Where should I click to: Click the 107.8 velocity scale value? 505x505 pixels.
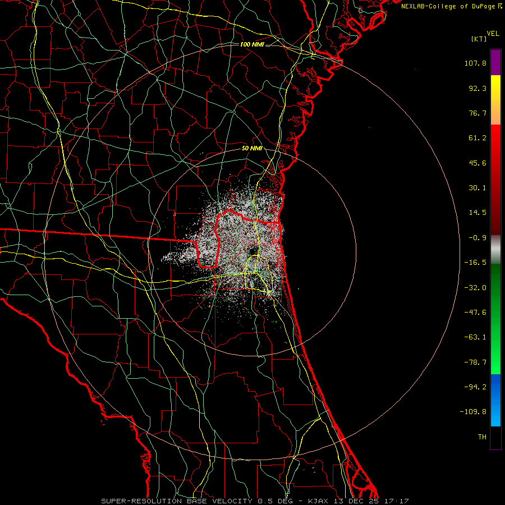(475, 63)
